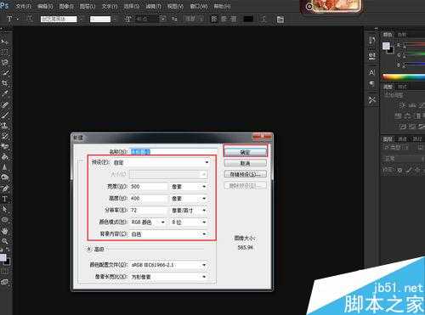The height and width of the screenshot is (315, 425).
Task: Select the Rectangular Marquee tool
Action: click(5, 52)
